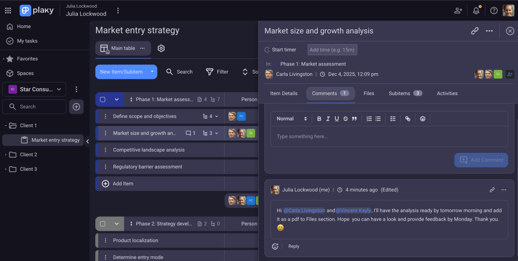518x261 pixels.
Task: Insert checklist in comment editor
Action: pyautogui.click(x=393, y=119)
